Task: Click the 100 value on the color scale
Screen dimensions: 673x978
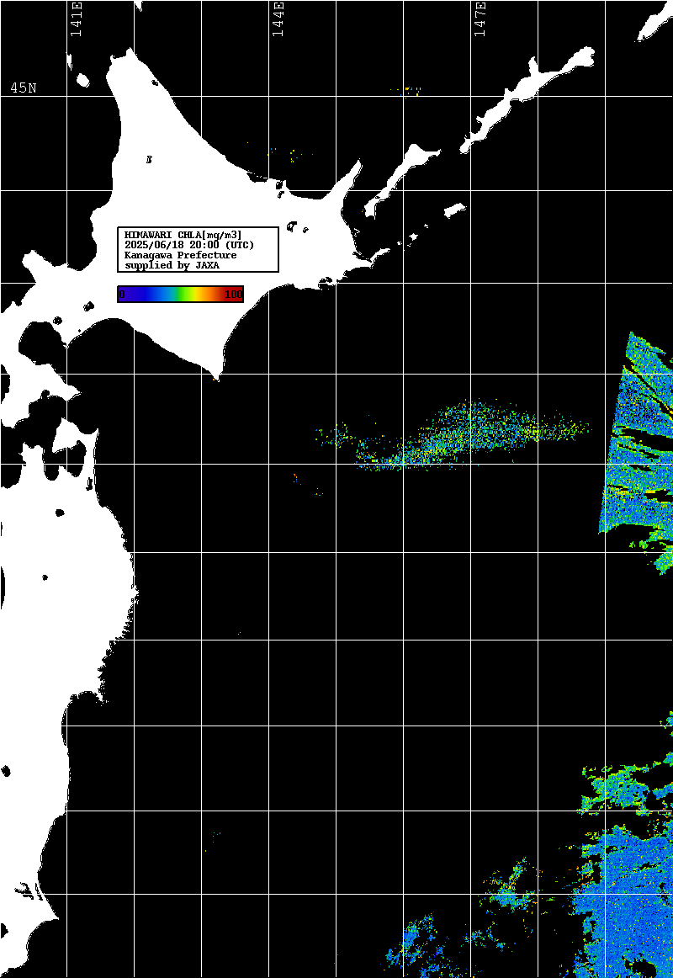Action: click(x=234, y=295)
